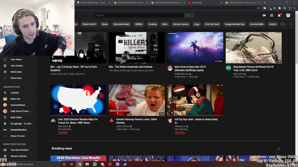Play Gordon Ramsay Versus Lamb thumbnail
The image size is (298, 167).
coord(136,100)
